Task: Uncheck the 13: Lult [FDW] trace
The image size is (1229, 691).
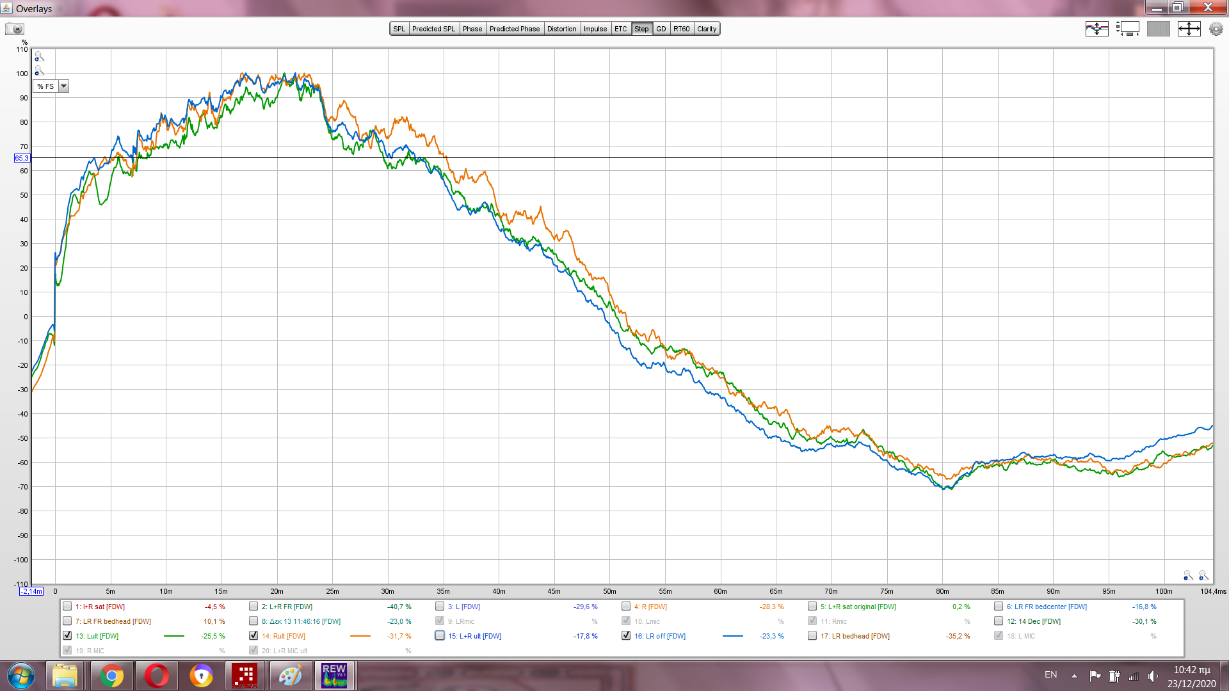Action: [x=67, y=636]
